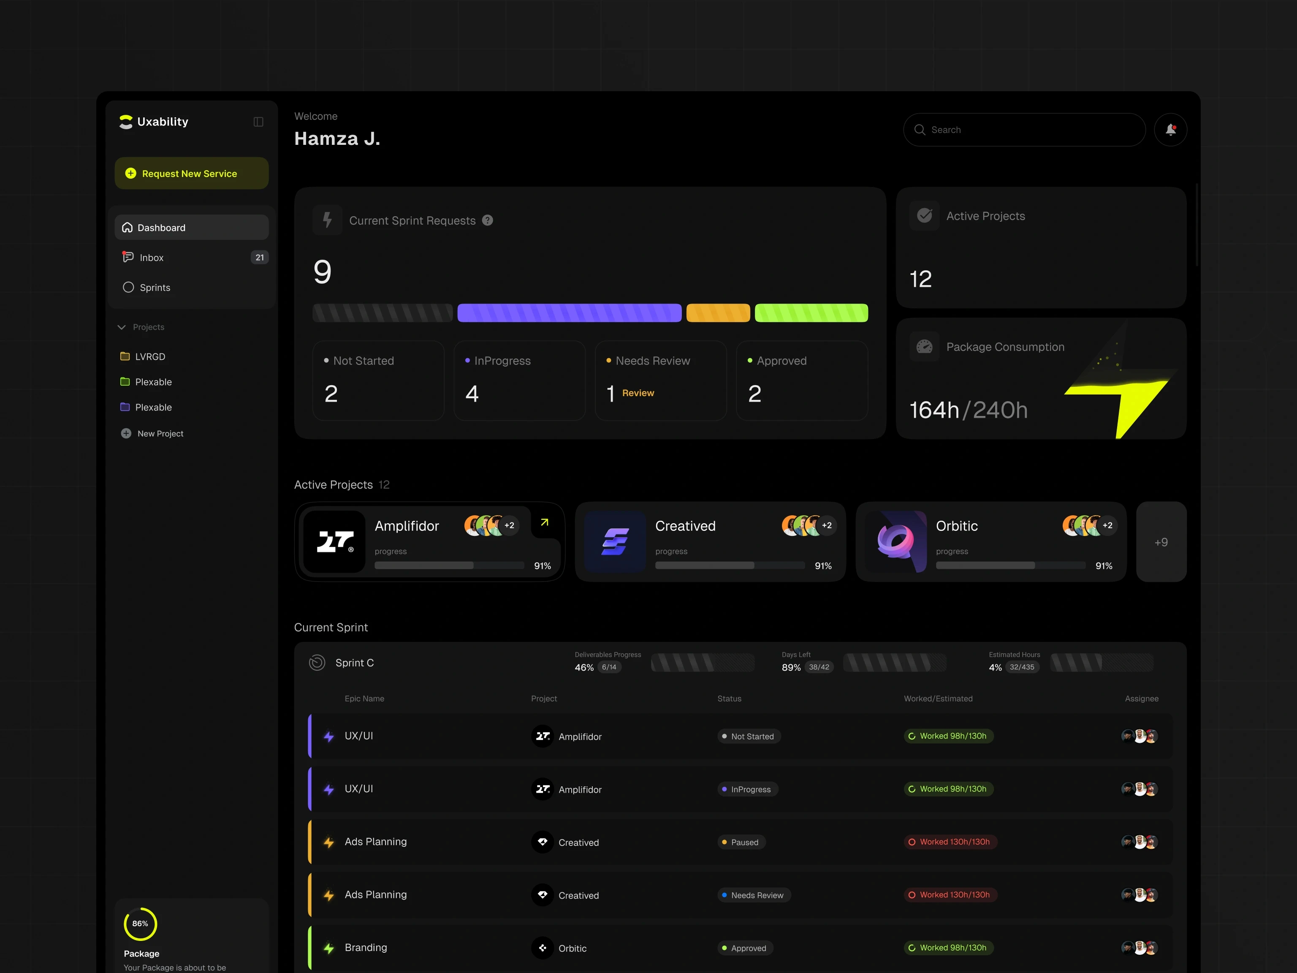Click the Current Sprint Requests help icon
Viewport: 1297px width, 973px height.
pyautogui.click(x=487, y=220)
